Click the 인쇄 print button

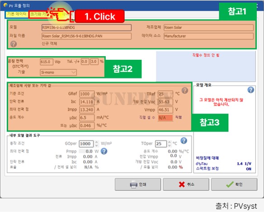tap(138, 184)
